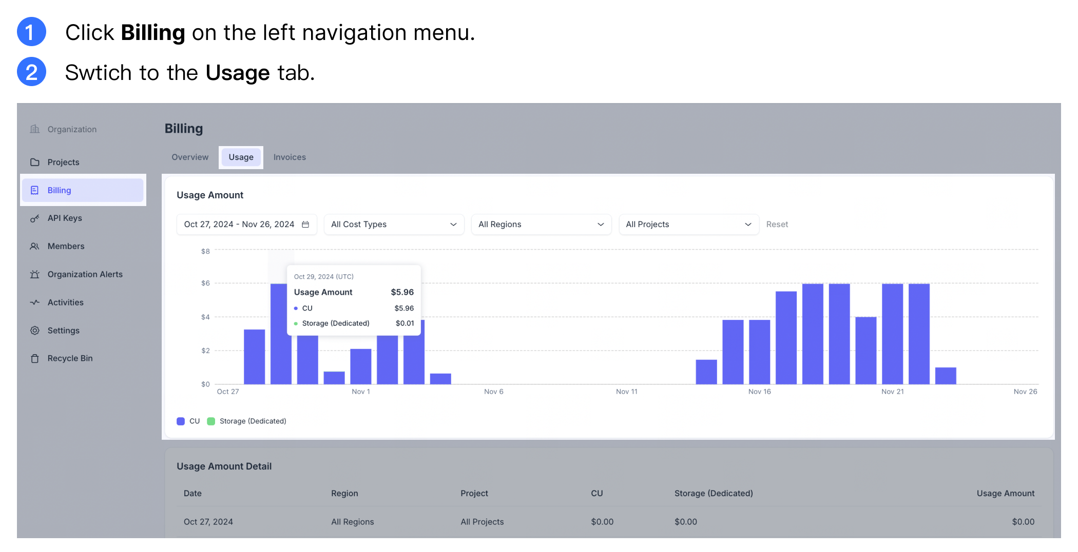The width and height of the screenshot is (1078, 552).
Task: Click the Reset filters button
Action: [x=777, y=224]
